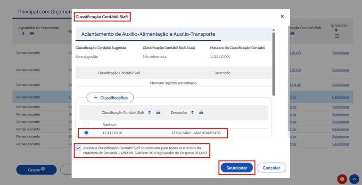
Task: Sort by Agrupador de Orçamento column
Action: pyautogui.click(x=23, y=34)
